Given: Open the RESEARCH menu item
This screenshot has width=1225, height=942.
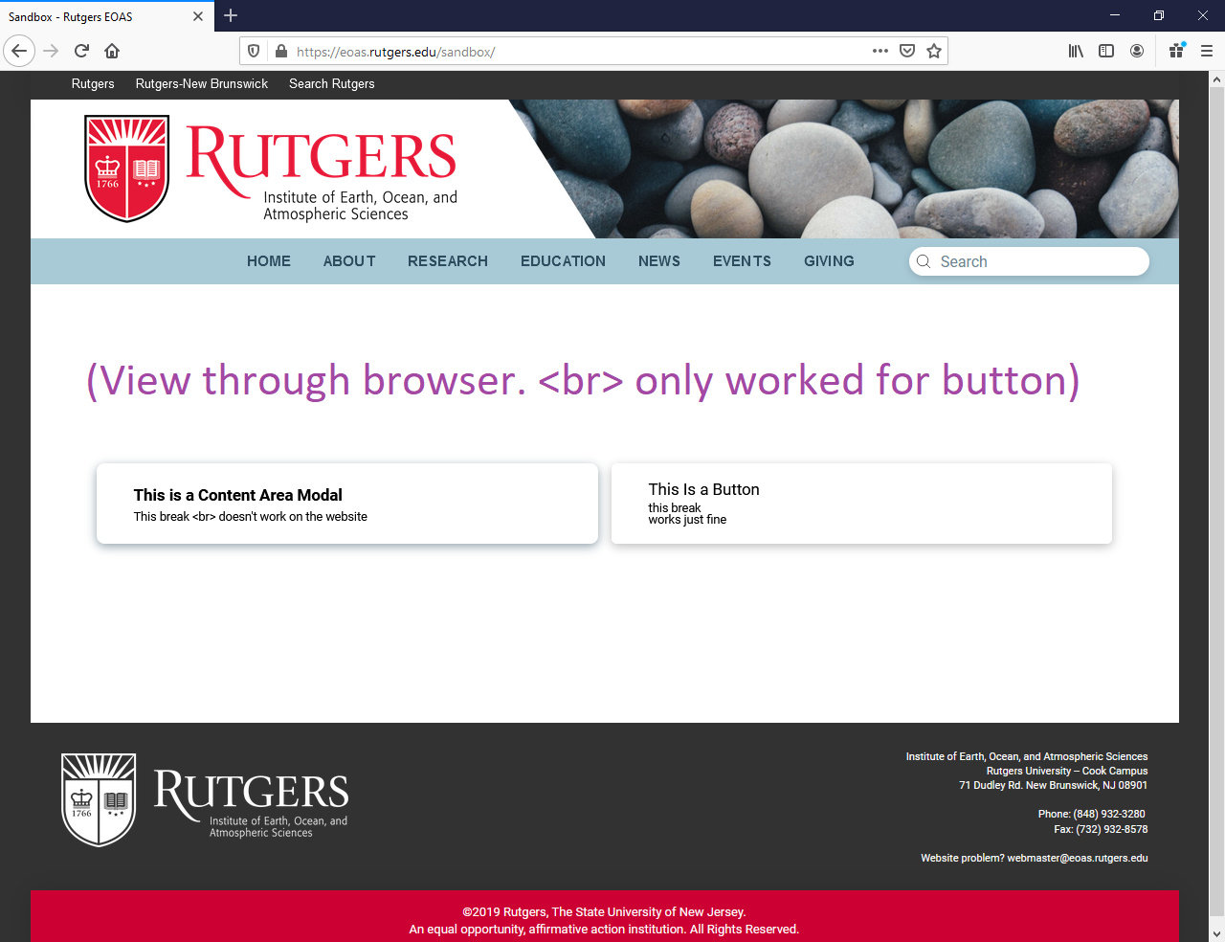Looking at the screenshot, I should click(x=448, y=261).
